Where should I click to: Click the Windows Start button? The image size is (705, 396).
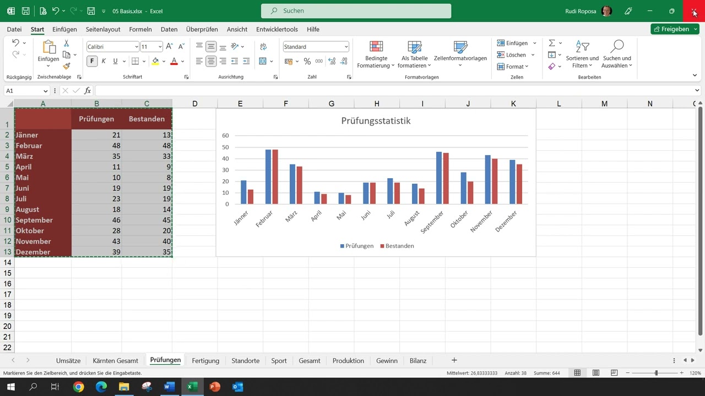(10, 387)
